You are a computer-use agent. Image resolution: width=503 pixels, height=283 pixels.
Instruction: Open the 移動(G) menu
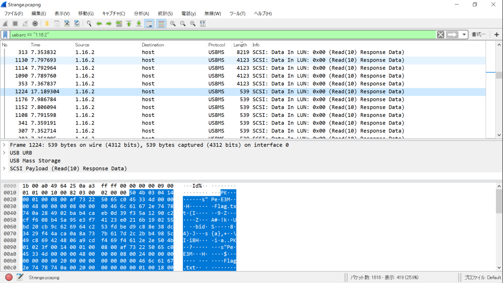tap(86, 13)
